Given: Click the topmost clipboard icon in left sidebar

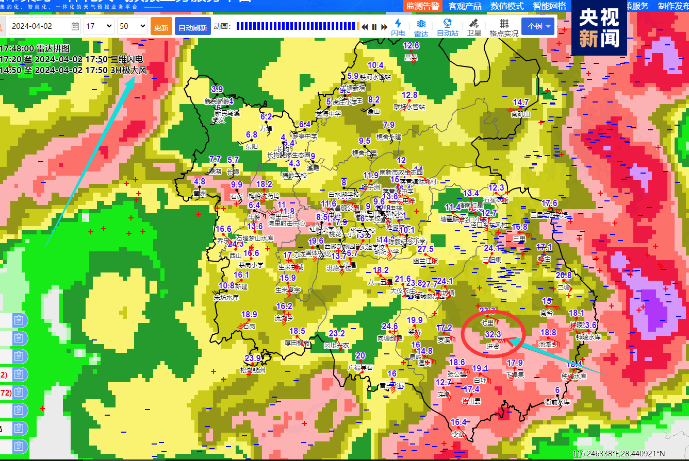Looking at the screenshot, I should point(19,320).
